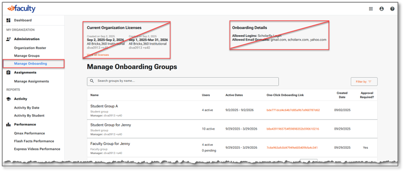
Task: Click the Dashboard icon in sidebar
Action: [x=8, y=20]
